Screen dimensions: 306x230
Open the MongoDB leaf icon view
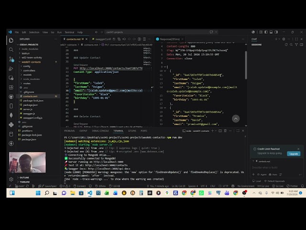tap(11, 115)
